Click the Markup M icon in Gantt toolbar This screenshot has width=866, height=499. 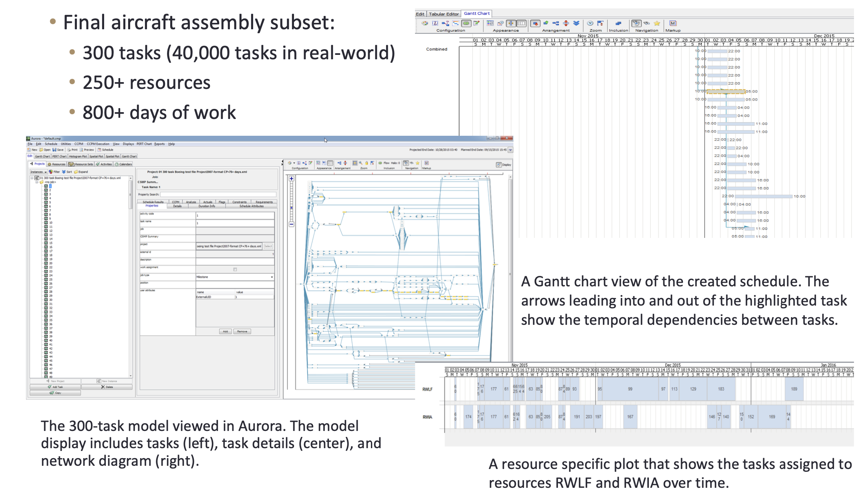click(673, 23)
